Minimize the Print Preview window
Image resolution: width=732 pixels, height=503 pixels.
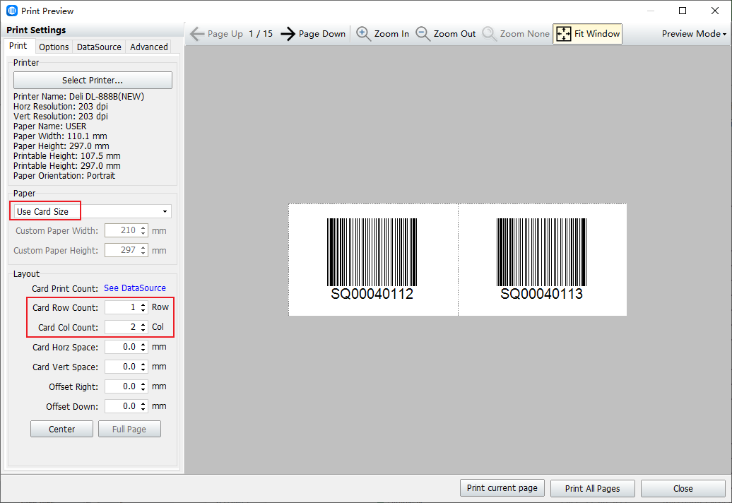[x=650, y=11]
